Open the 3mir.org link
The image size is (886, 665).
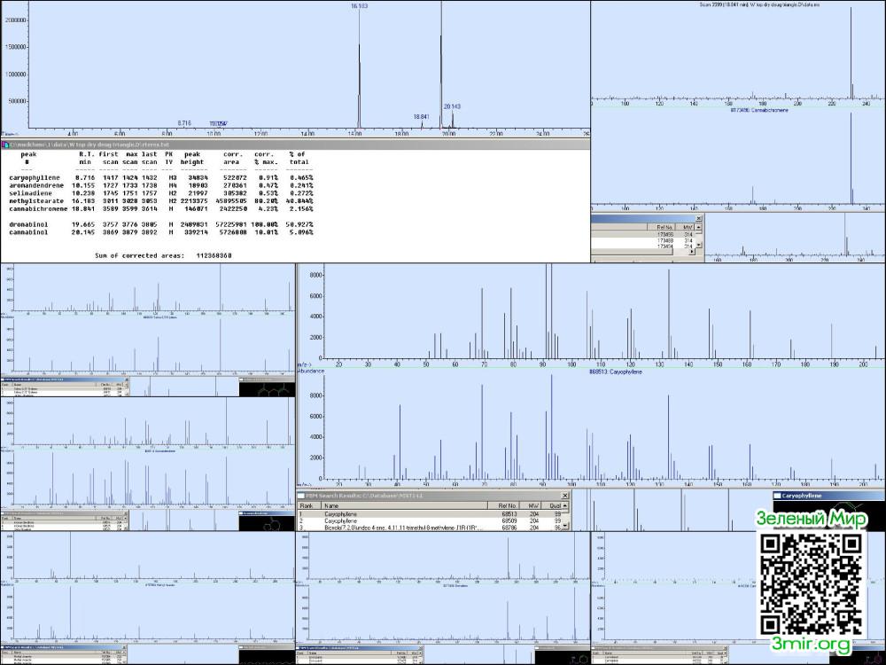(812, 644)
